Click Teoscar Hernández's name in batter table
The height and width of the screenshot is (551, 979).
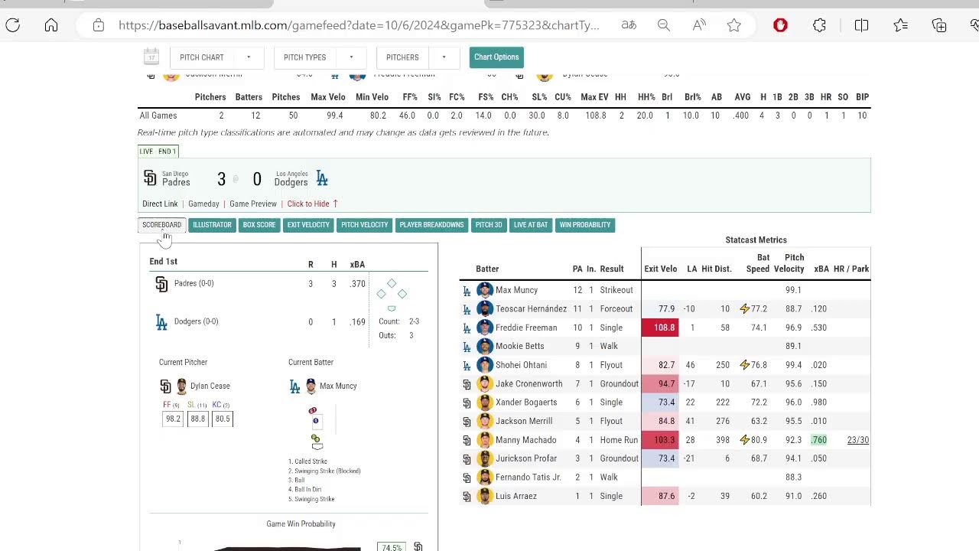(532, 309)
